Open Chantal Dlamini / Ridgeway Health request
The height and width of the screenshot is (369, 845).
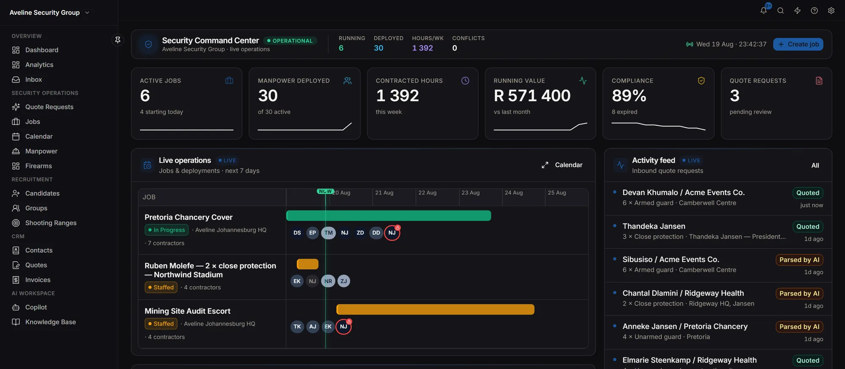pyautogui.click(x=718, y=299)
